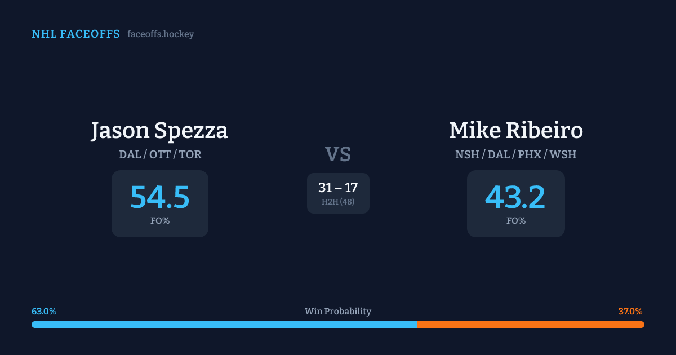Click the FO% label under 54.5

[x=160, y=221]
